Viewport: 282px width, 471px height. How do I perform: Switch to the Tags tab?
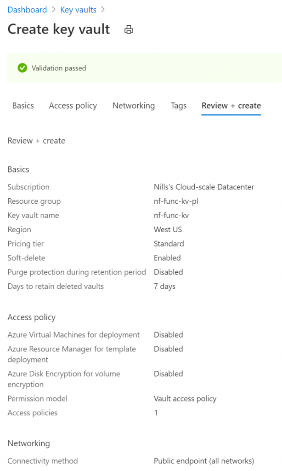[x=179, y=106]
